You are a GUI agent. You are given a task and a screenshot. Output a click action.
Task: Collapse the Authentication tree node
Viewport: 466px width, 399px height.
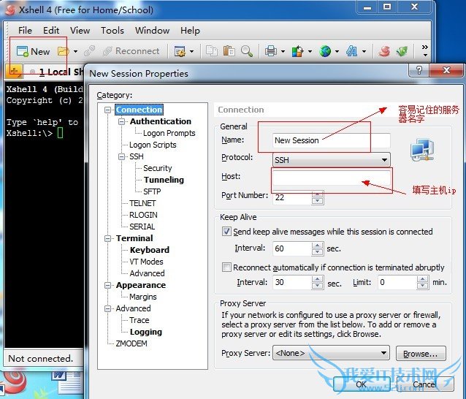pos(121,121)
